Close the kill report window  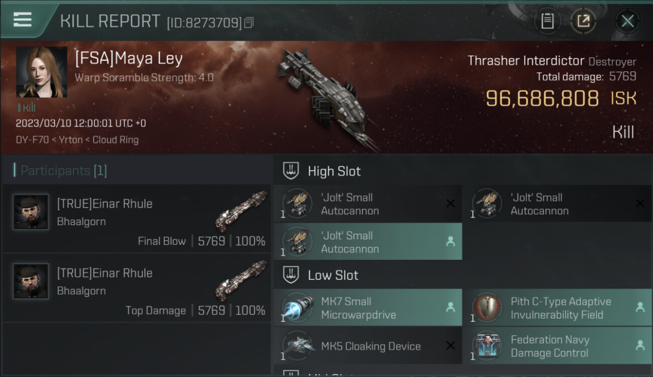click(x=627, y=21)
